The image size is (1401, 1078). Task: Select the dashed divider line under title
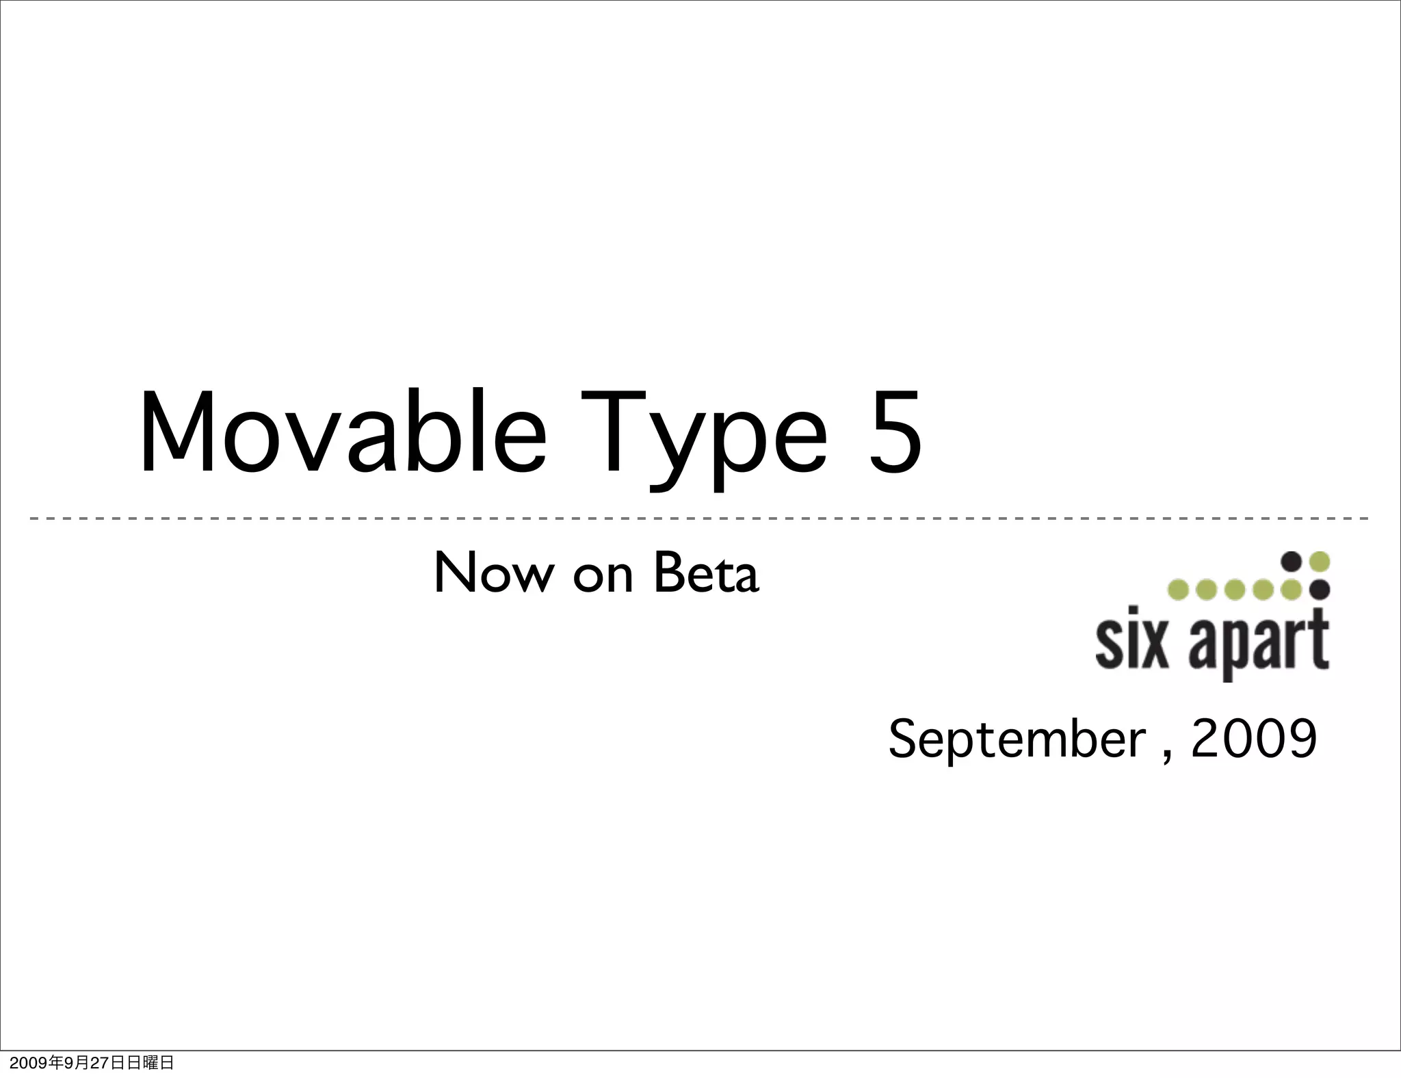click(699, 519)
